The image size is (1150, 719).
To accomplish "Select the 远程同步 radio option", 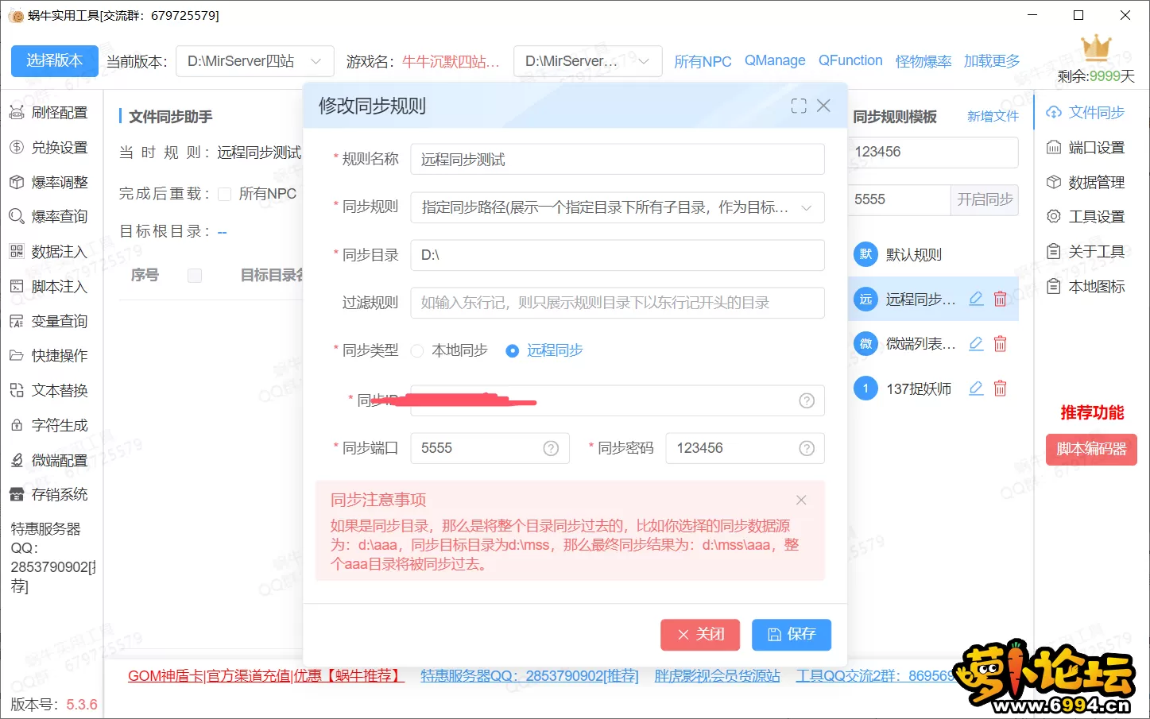I will [x=544, y=350].
